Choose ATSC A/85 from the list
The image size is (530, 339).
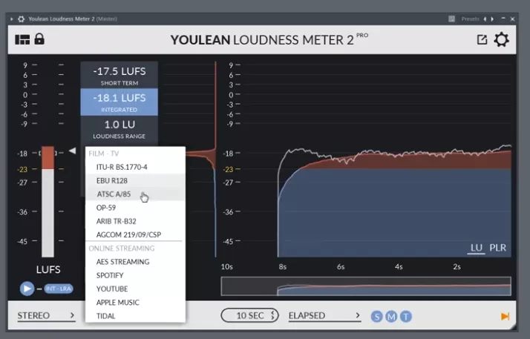pyautogui.click(x=135, y=194)
